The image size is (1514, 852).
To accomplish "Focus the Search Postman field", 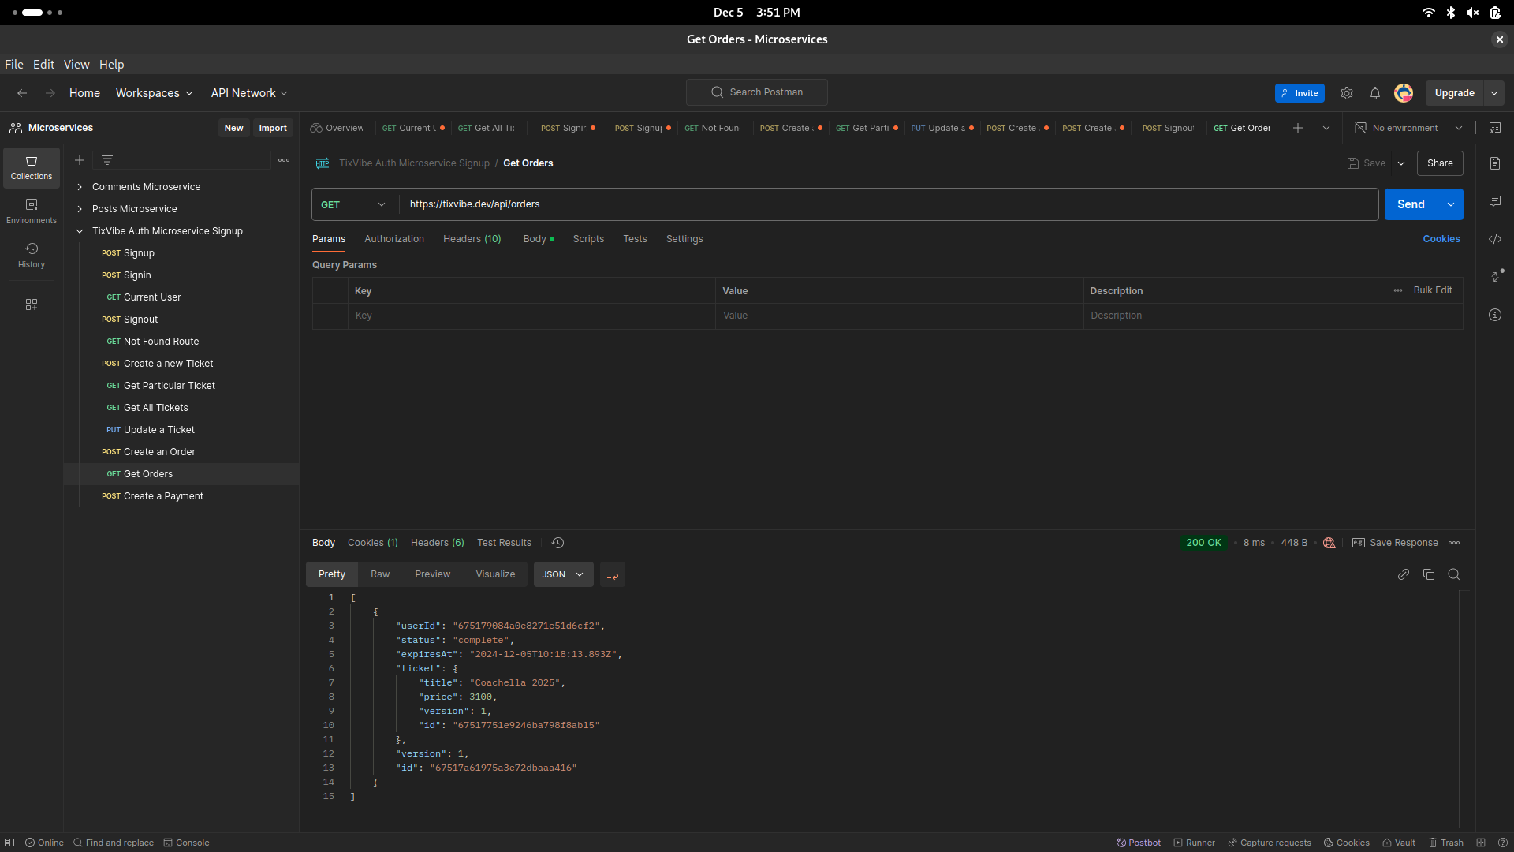I will (x=757, y=92).
